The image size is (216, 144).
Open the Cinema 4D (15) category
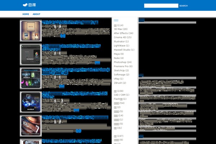[x=123, y=37]
